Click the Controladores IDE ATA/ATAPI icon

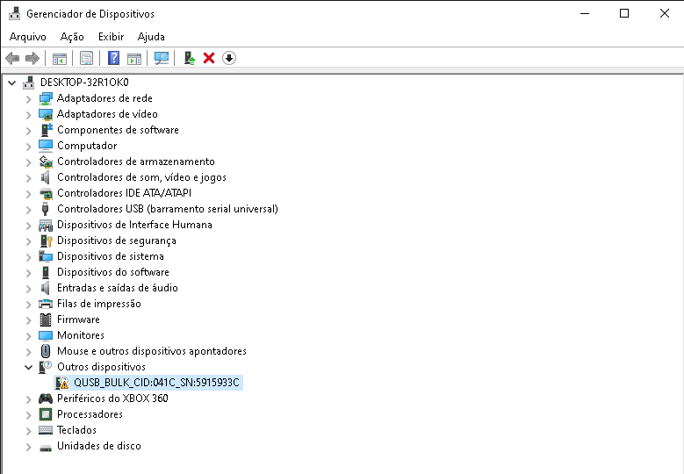pos(46,193)
